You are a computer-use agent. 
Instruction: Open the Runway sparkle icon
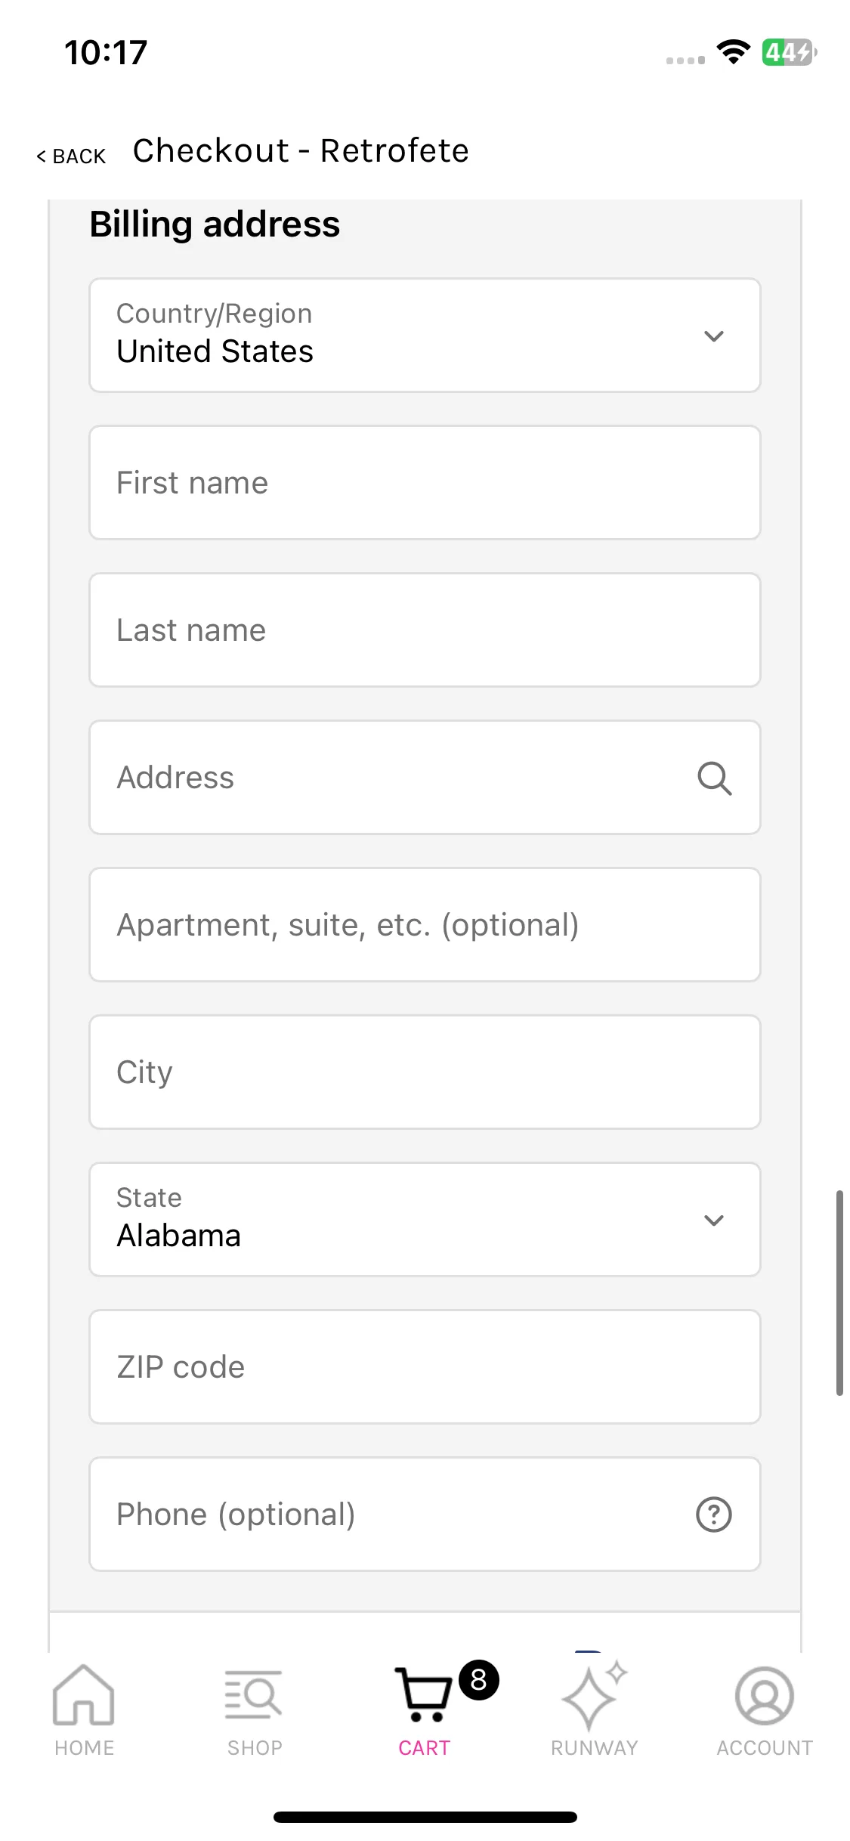pos(594,1695)
